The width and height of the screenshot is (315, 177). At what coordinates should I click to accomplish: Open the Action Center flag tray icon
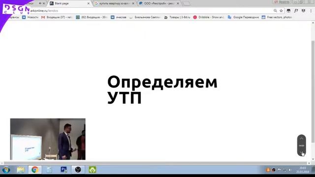(x=279, y=170)
